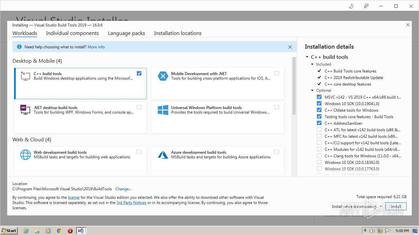The height and width of the screenshot is (235, 419).
Task: Check Windows 10 SDK (10.0.17763.0)
Action: (x=319, y=169)
